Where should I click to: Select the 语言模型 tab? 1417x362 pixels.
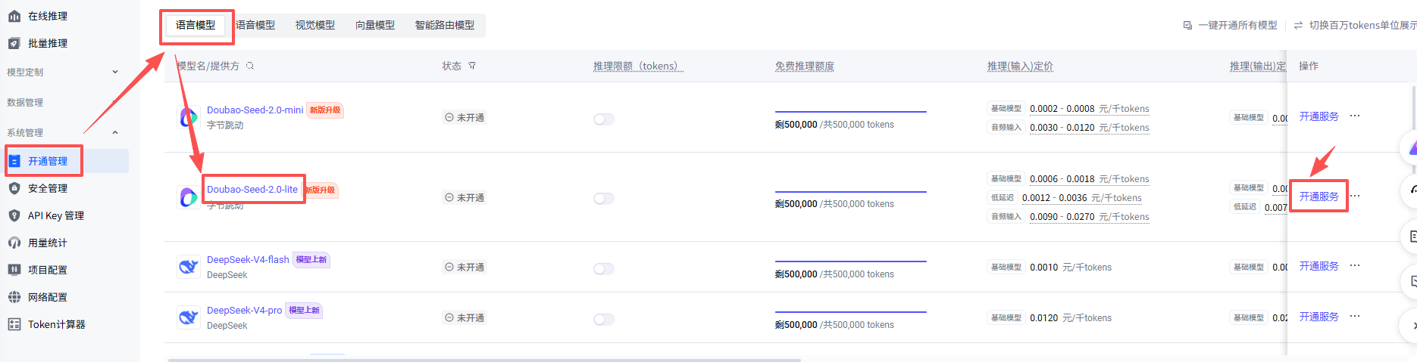[196, 25]
